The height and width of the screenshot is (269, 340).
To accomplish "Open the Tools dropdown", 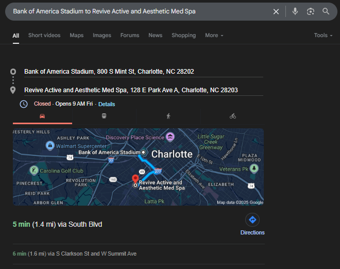I will tap(323, 36).
